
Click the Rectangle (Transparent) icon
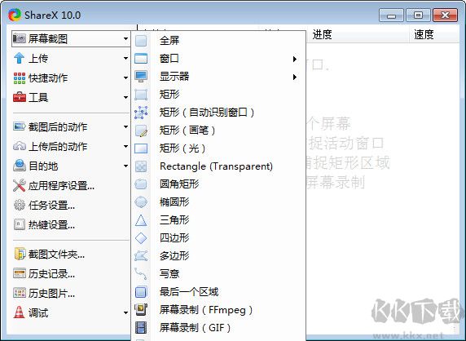click(141, 166)
